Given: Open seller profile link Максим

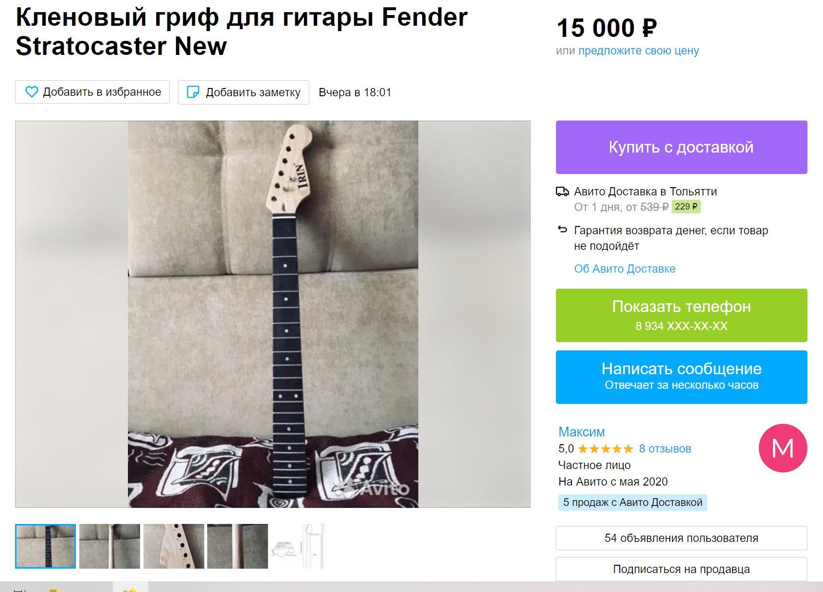Looking at the screenshot, I should pos(582,432).
